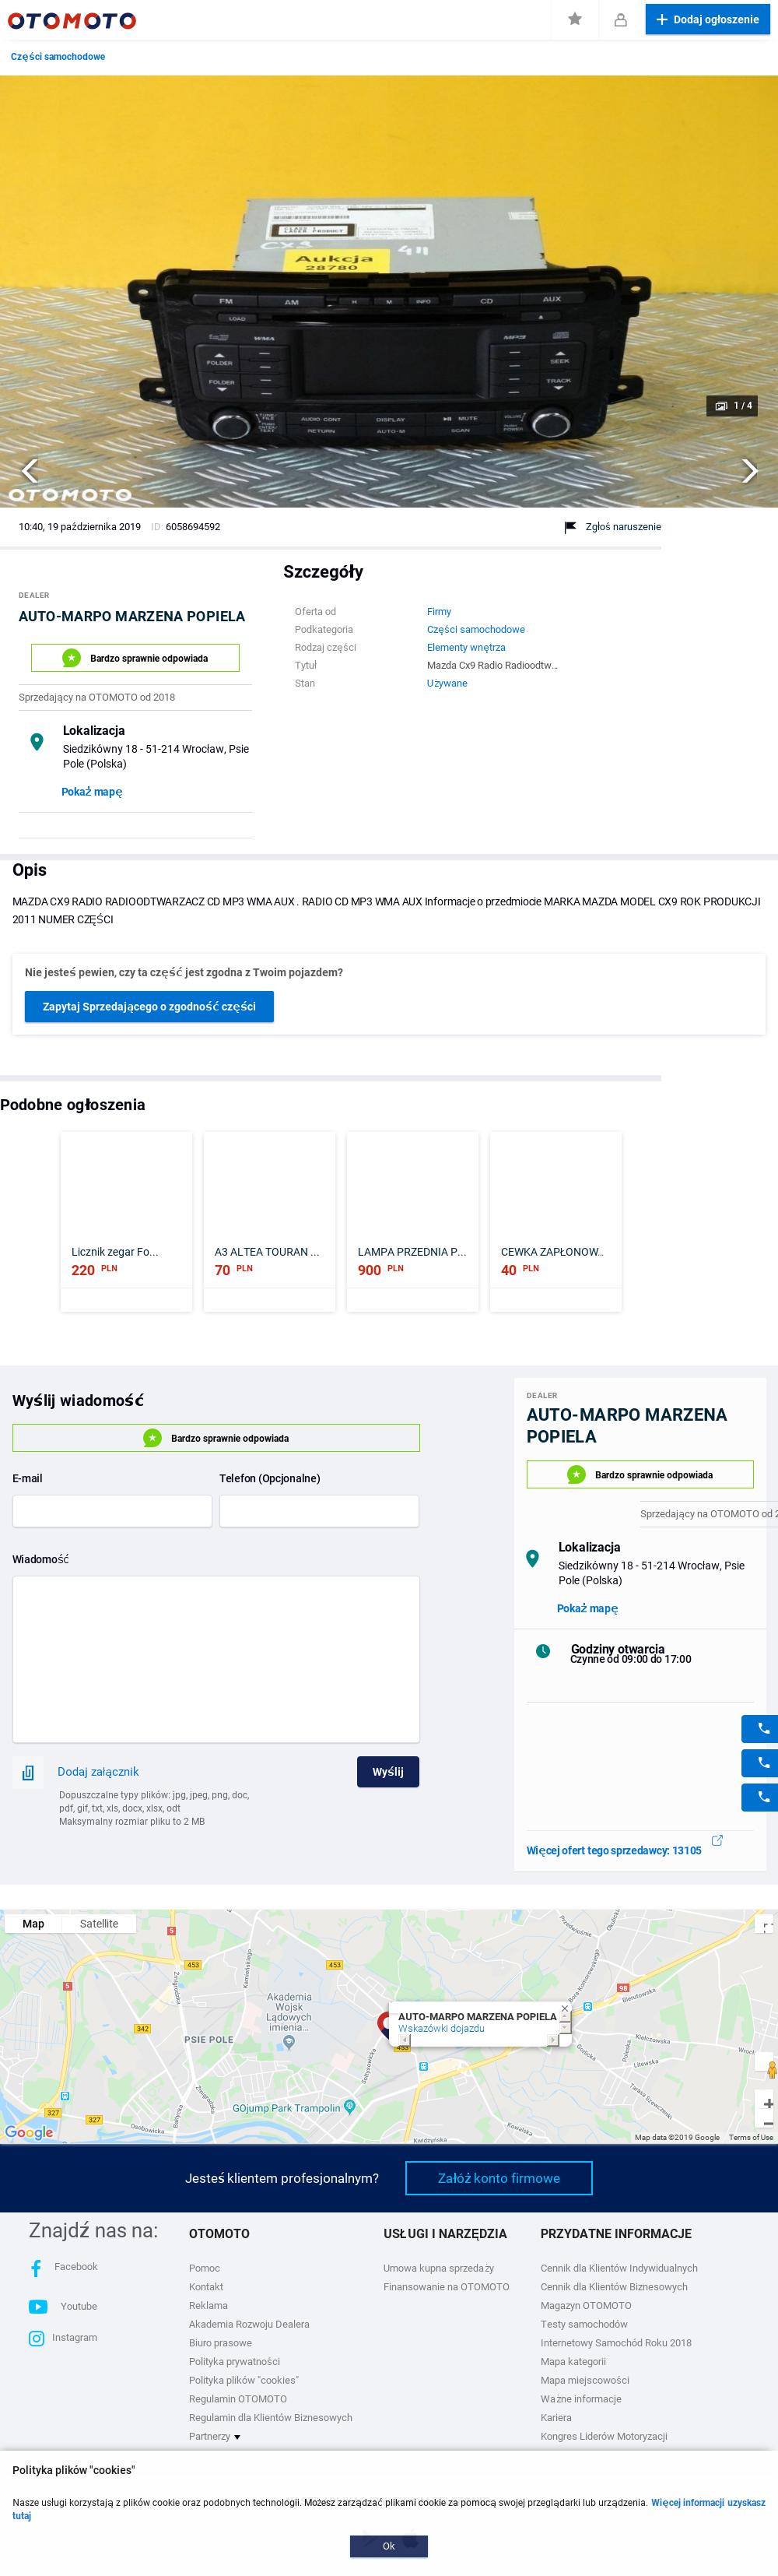Focus the E-mail input field
This screenshot has width=778, height=2576.
point(112,1511)
